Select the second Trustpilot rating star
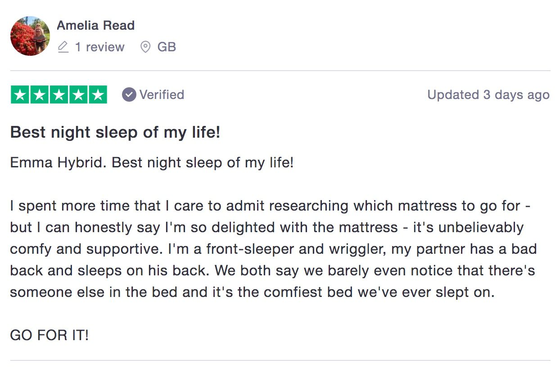 [x=39, y=94]
